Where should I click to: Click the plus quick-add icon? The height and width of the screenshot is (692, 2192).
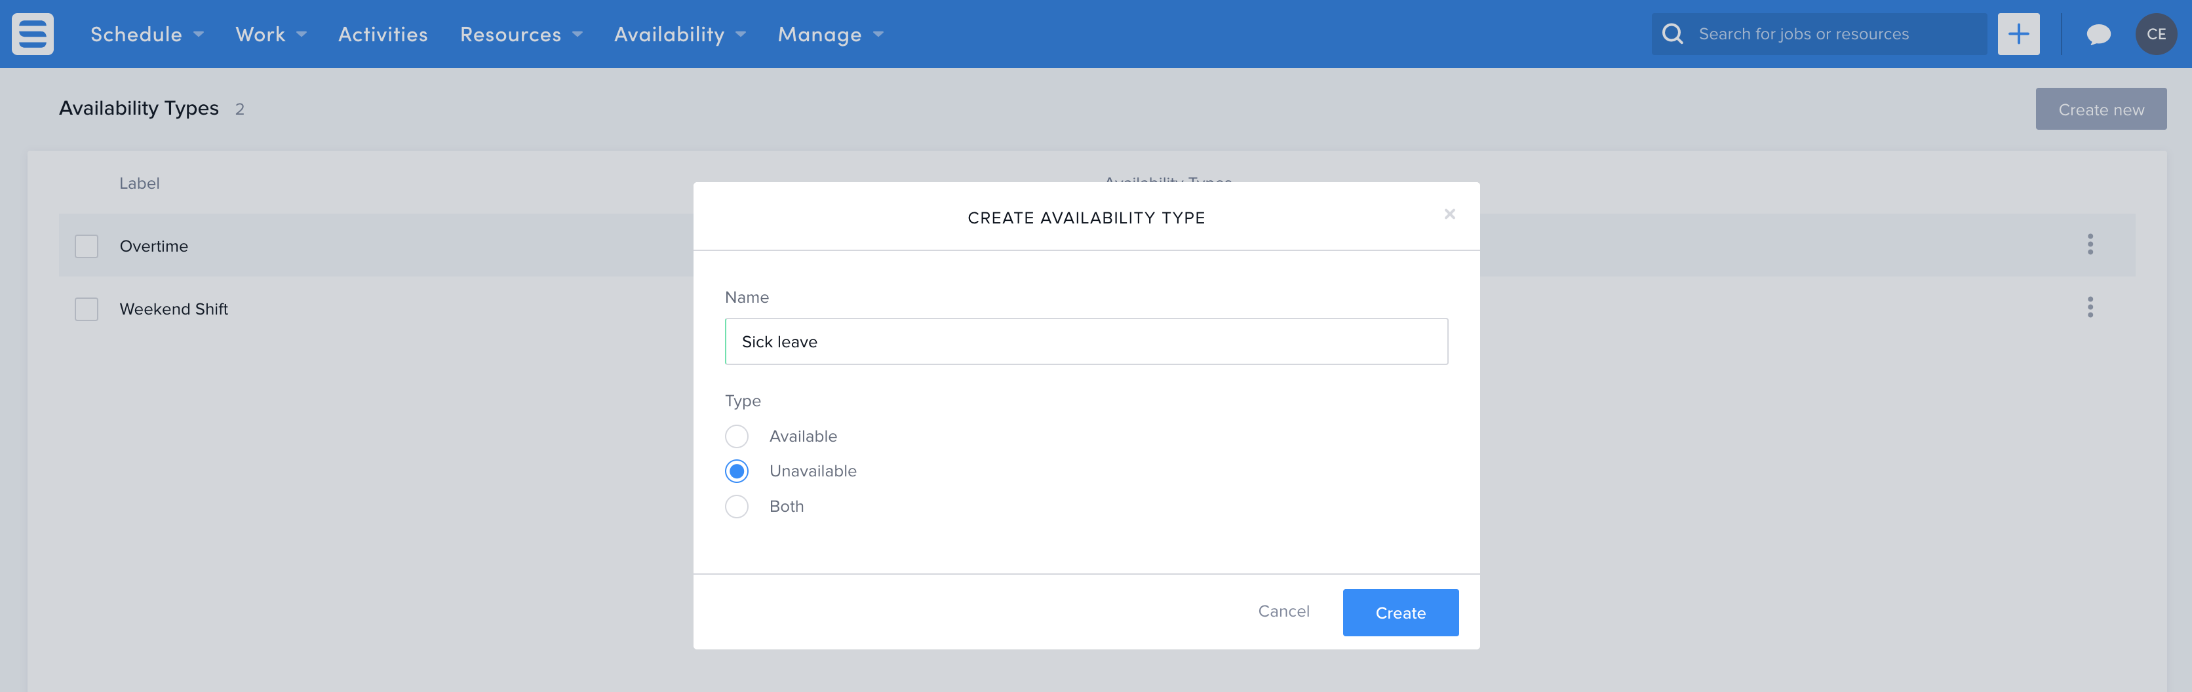[2018, 34]
